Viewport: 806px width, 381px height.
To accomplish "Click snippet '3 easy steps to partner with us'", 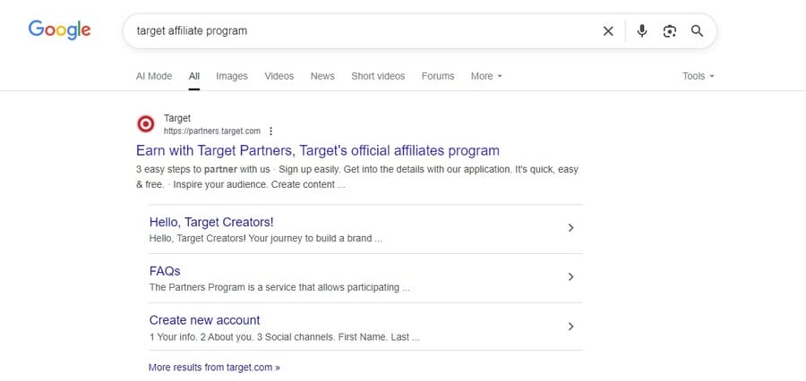I will click(203, 169).
